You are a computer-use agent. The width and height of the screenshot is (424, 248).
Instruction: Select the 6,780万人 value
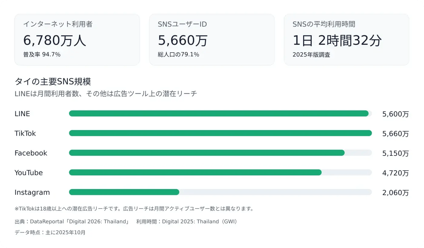click(55, 41)
